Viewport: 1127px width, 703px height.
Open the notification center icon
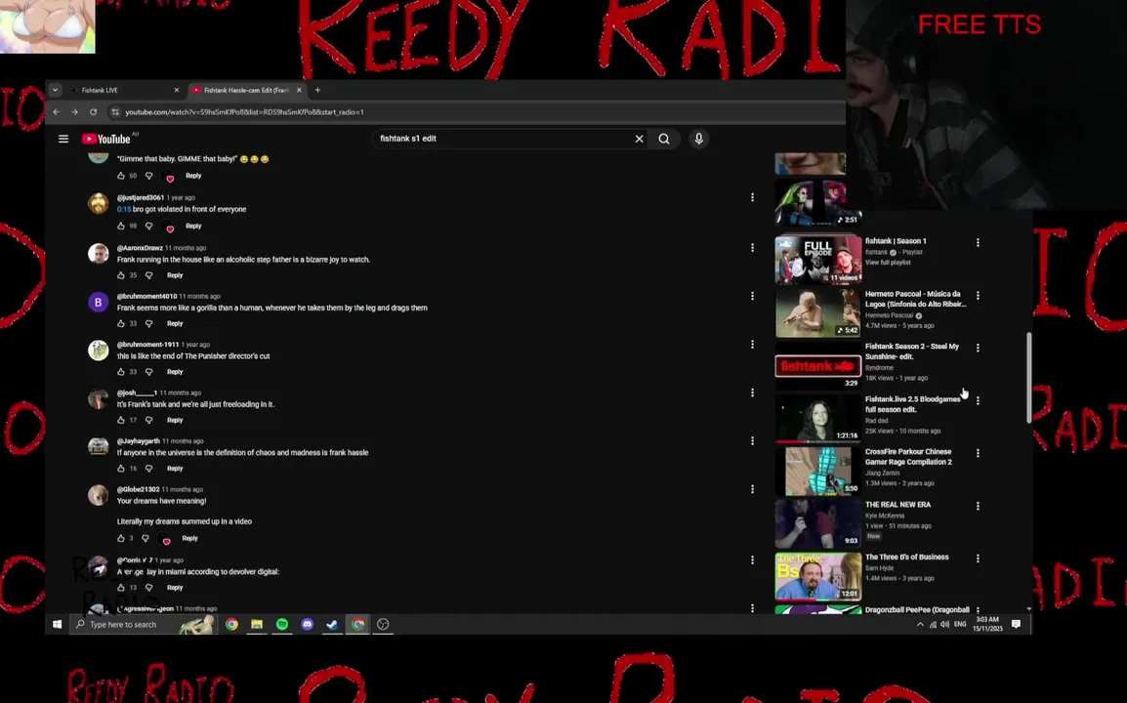pos(1016,624)
